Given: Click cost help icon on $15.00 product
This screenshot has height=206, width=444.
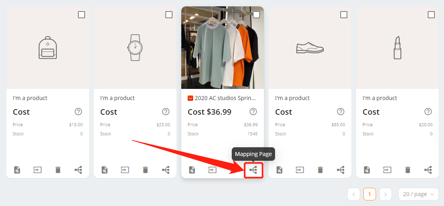Looking at the screenshot, I should point(78,112).
